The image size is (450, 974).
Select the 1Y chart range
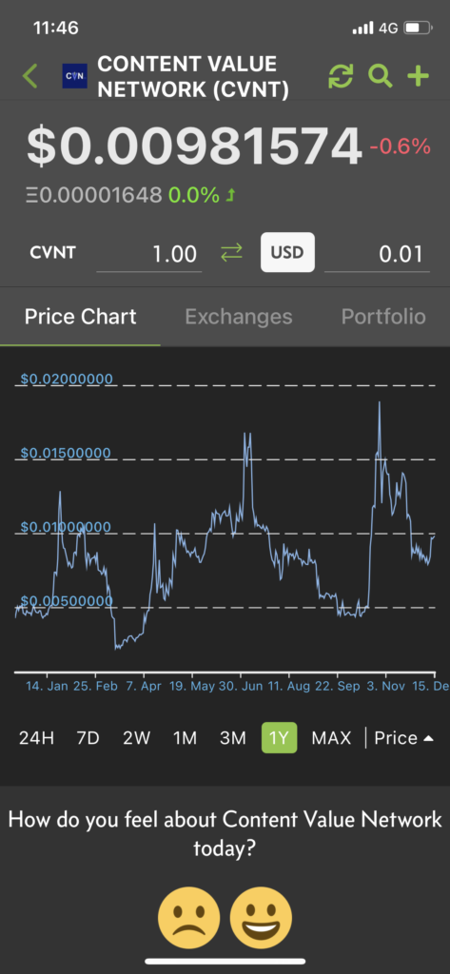click(279, 738)
